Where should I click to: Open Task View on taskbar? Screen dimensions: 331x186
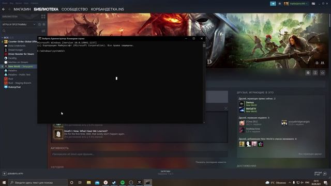(x=80, y=182)
